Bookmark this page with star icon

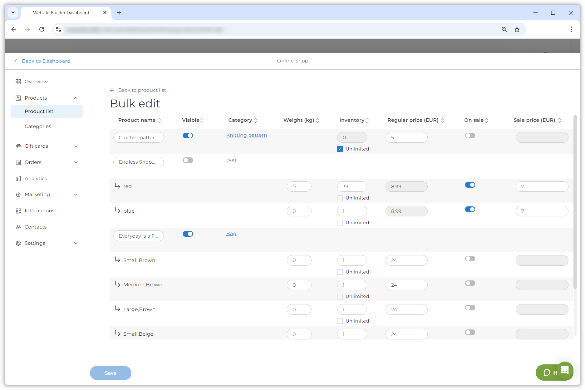(517, 29)
